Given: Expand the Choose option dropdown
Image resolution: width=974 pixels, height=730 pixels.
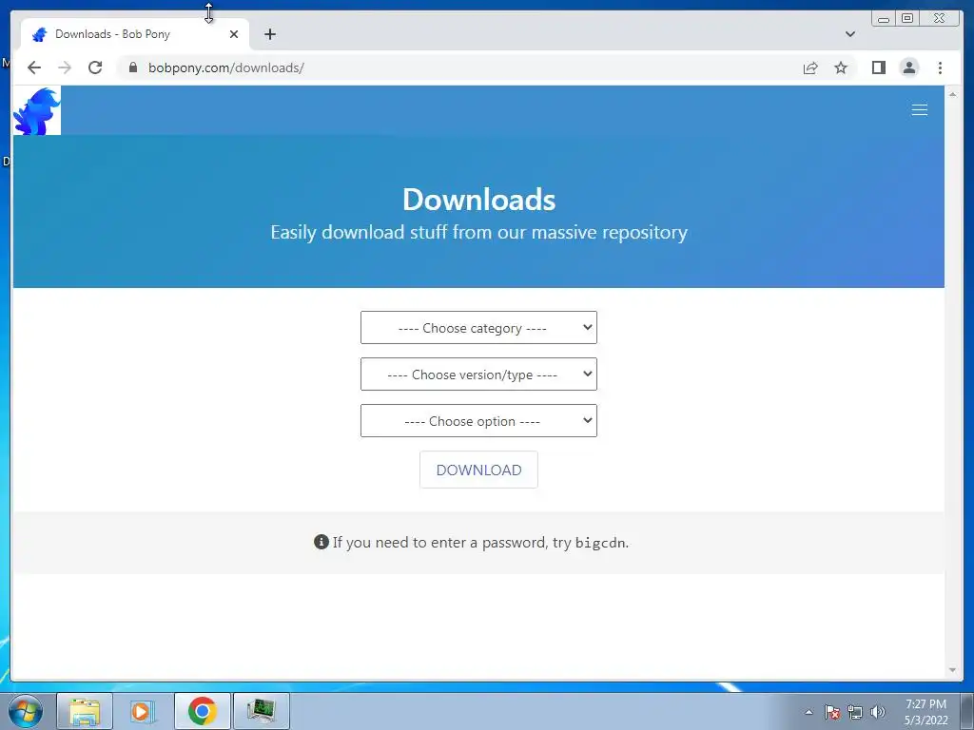Looking at the screenshot, I should pyautogui.click(x=478, y=421).
